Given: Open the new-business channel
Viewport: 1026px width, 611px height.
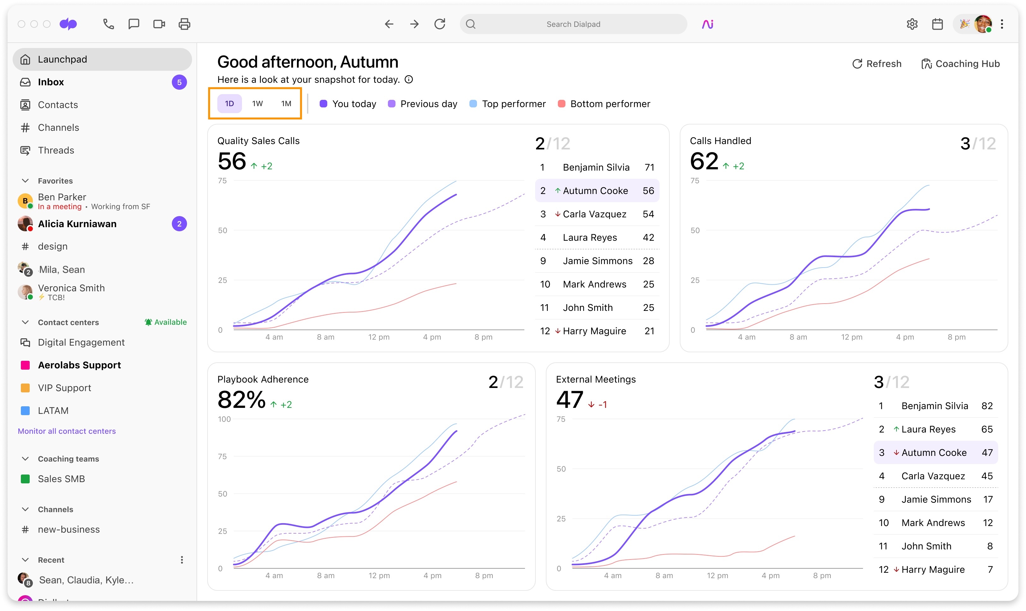Looking at the screenshot, I should [x=102, y=529].
